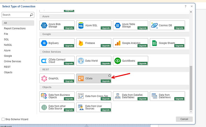
Task: Select the Azure Blob Storage icon
Action: pyautogui.click(x=44, y=25)
